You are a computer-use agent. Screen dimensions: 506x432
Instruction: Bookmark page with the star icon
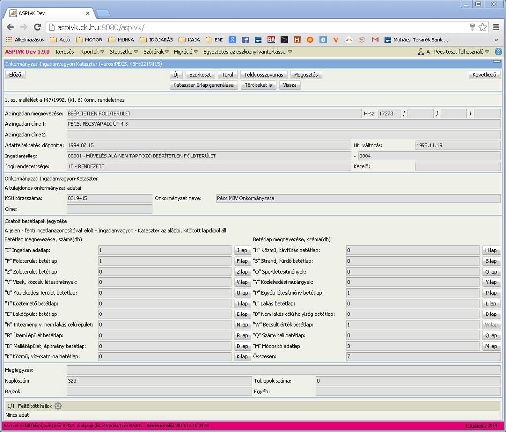[482, 27]
